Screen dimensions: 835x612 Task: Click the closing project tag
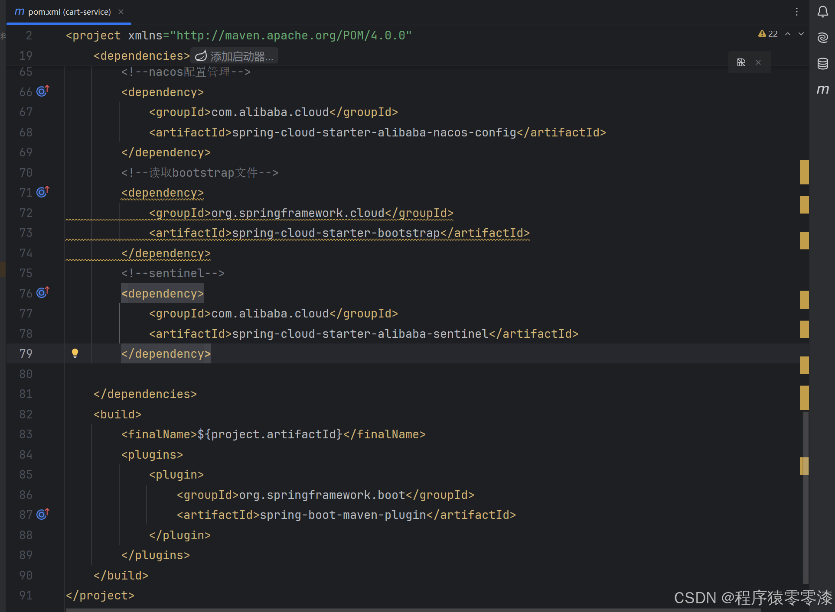(100, 596)
